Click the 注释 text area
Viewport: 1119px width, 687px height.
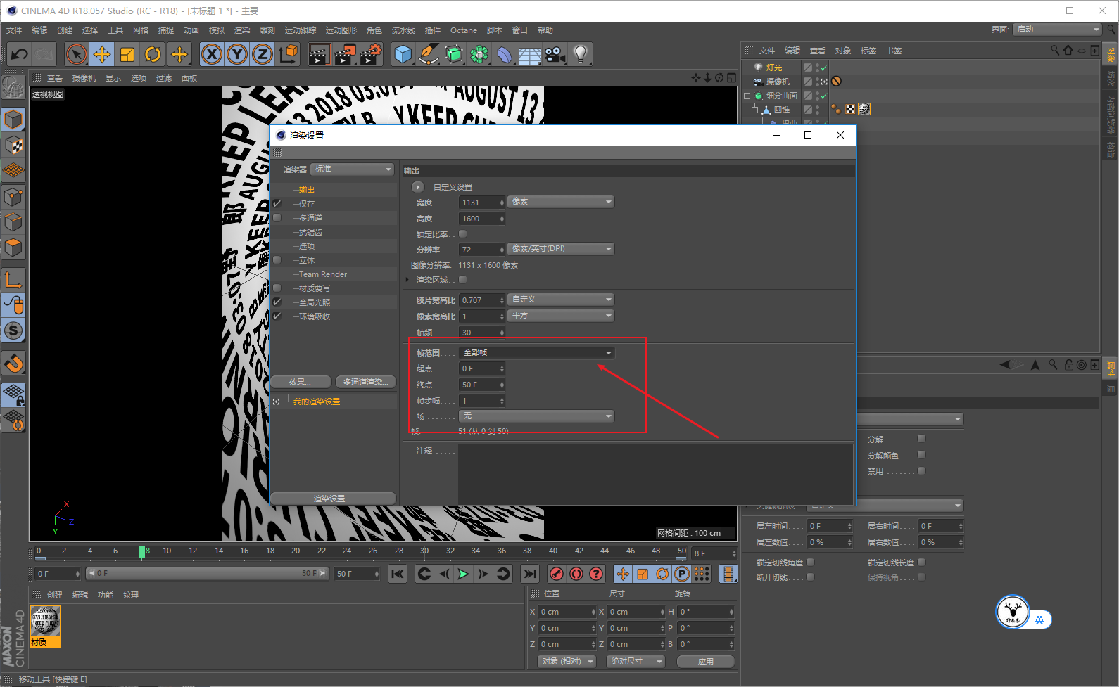coord(655,473)
